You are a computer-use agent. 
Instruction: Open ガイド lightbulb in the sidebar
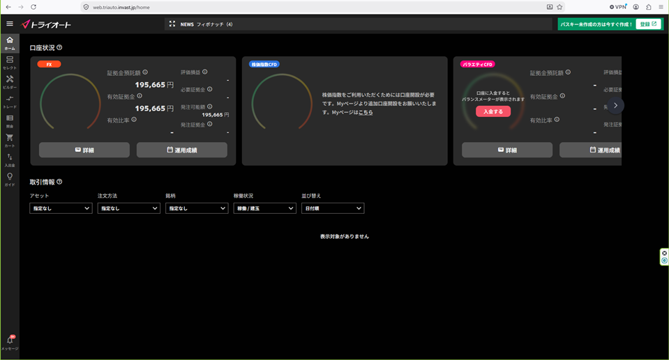click(9, 180)
